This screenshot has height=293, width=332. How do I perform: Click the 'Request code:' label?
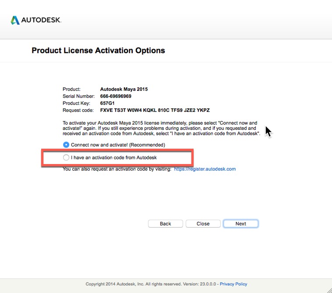(x=78, y=110)
